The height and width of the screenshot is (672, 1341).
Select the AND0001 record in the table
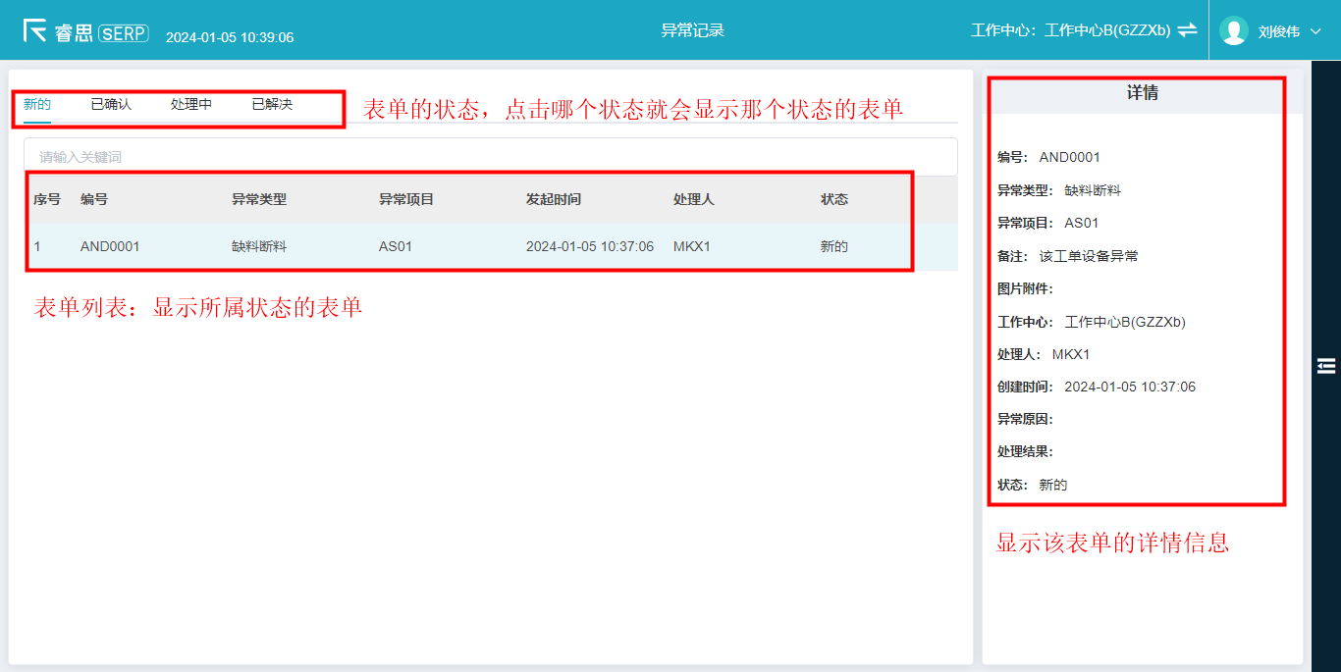point(110,246)
